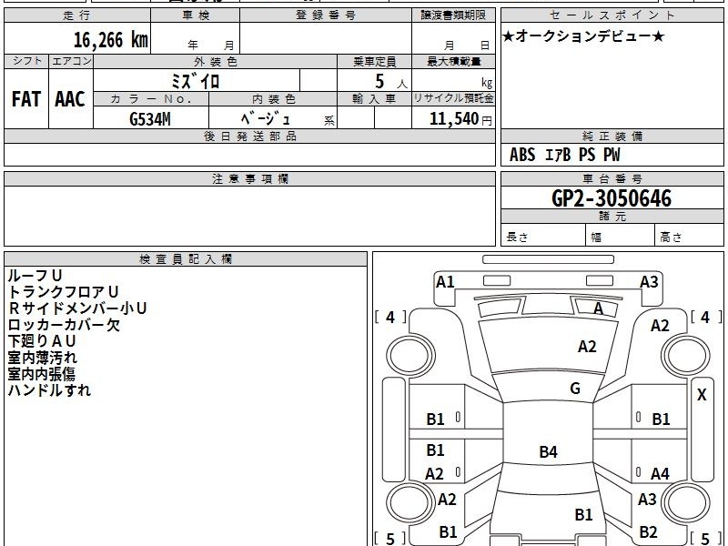The image size is (728, 546).
Task: Click the リサイクル預託金 header
Action: tap(453, 98)
